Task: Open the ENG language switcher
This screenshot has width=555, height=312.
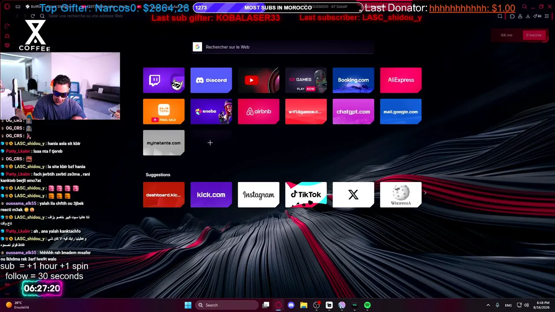Action: pyautogui.click(x=508, y=305)
